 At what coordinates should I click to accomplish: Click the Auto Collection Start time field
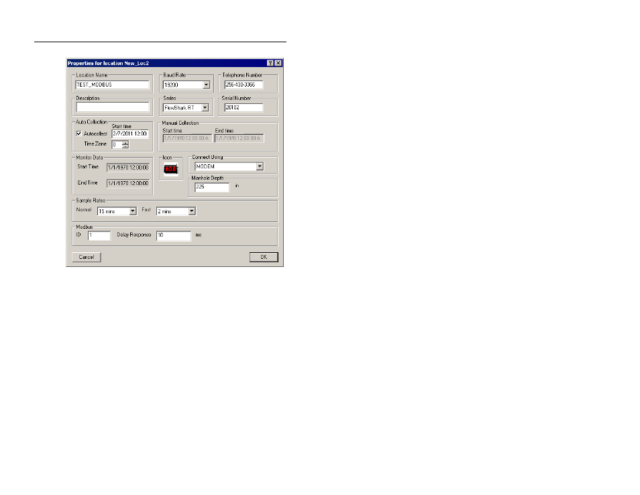(x=130, y=133)
